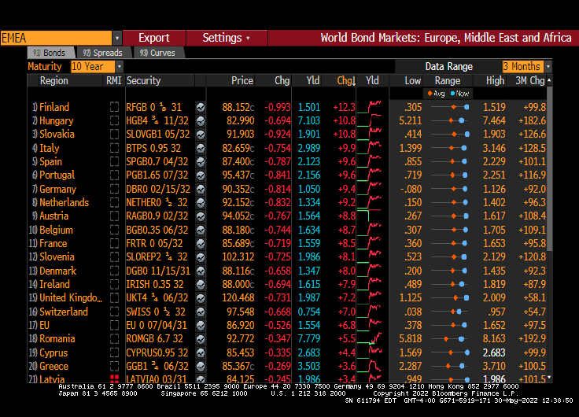Click the chart icon beside Greece's GGB1 bond
The height and width of the screenshot is (417, 579).
coord(201,367)
